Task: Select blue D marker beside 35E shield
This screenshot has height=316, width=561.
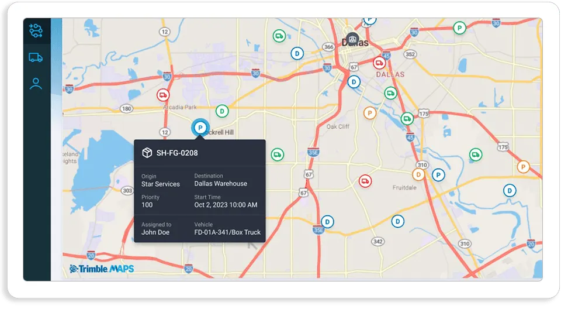Action: (327, 222)
